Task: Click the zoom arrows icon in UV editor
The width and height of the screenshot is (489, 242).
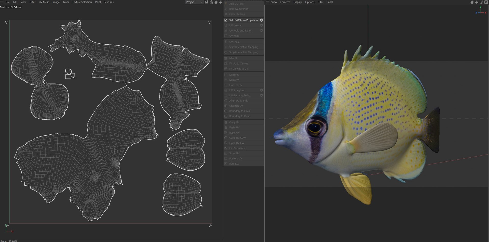Action: point(221,2)
